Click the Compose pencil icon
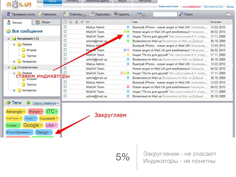236x177 pixels. [x=40, y=14]
